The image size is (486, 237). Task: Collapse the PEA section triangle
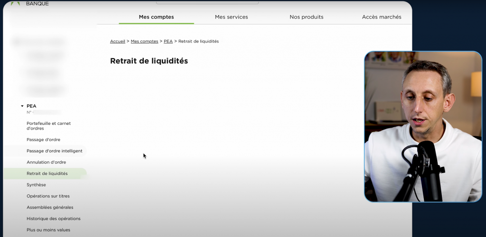point(22,106)
